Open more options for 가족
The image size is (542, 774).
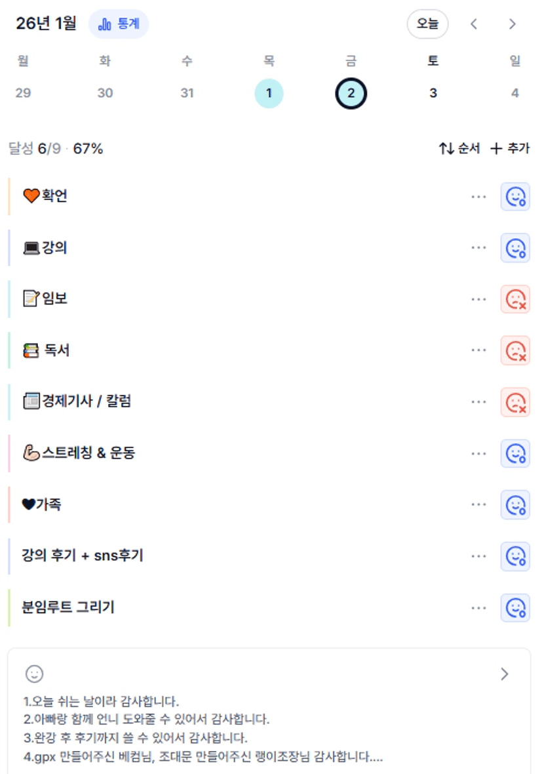[479, 504]
